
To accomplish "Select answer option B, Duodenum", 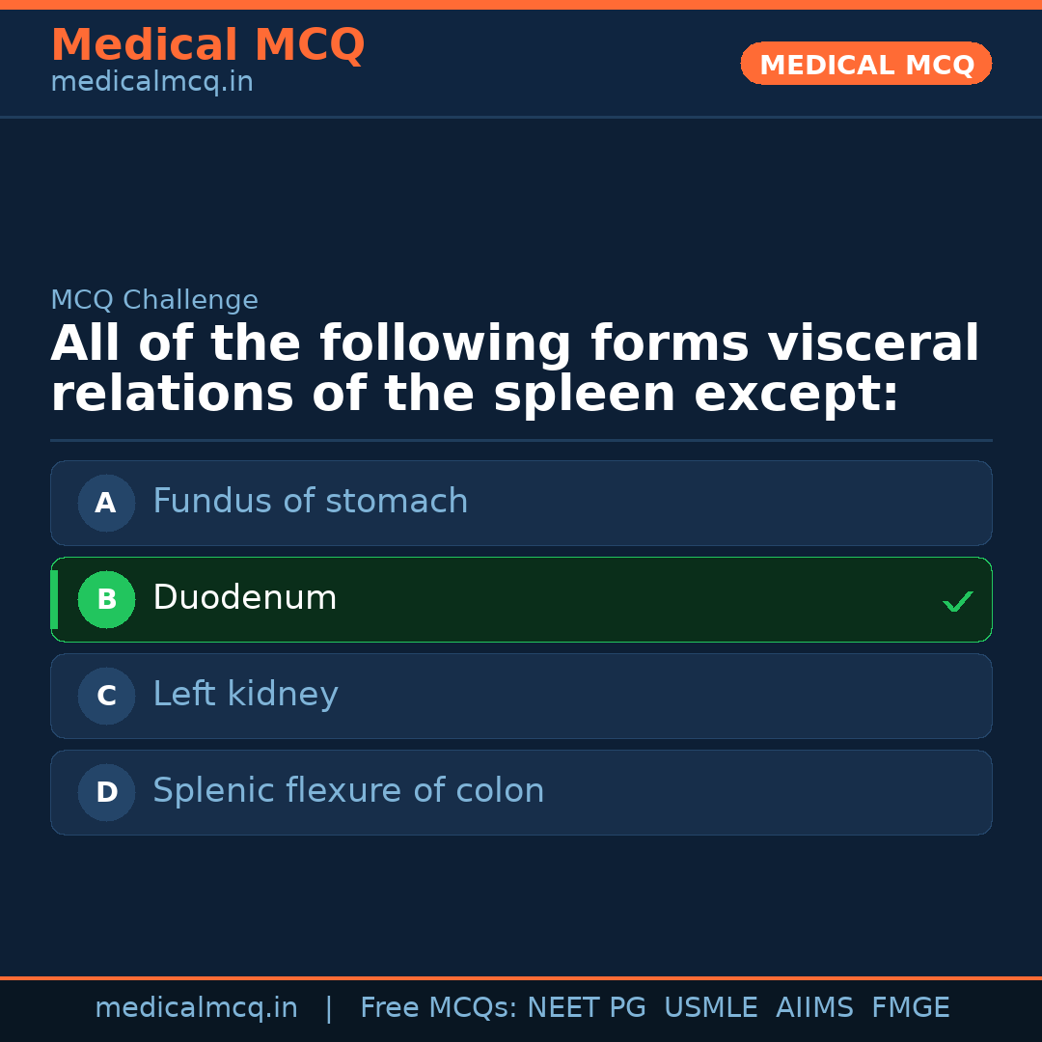I will click(521, 599).
